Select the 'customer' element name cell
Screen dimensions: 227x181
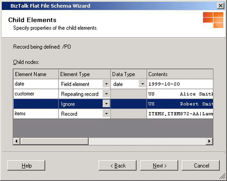(x=36, y=94)
